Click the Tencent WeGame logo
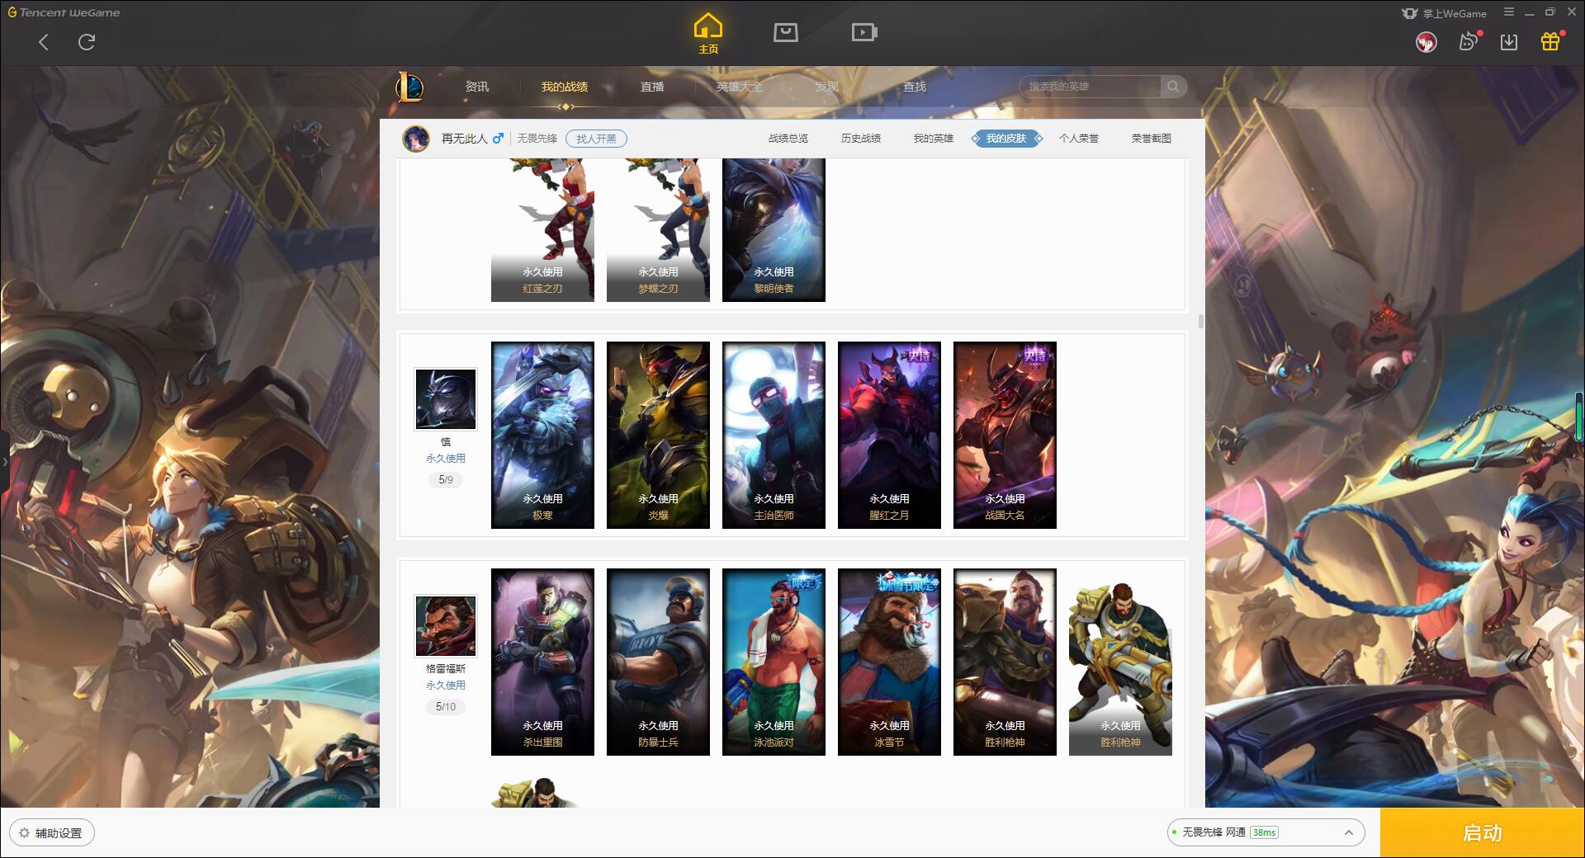 pos(64,12)
